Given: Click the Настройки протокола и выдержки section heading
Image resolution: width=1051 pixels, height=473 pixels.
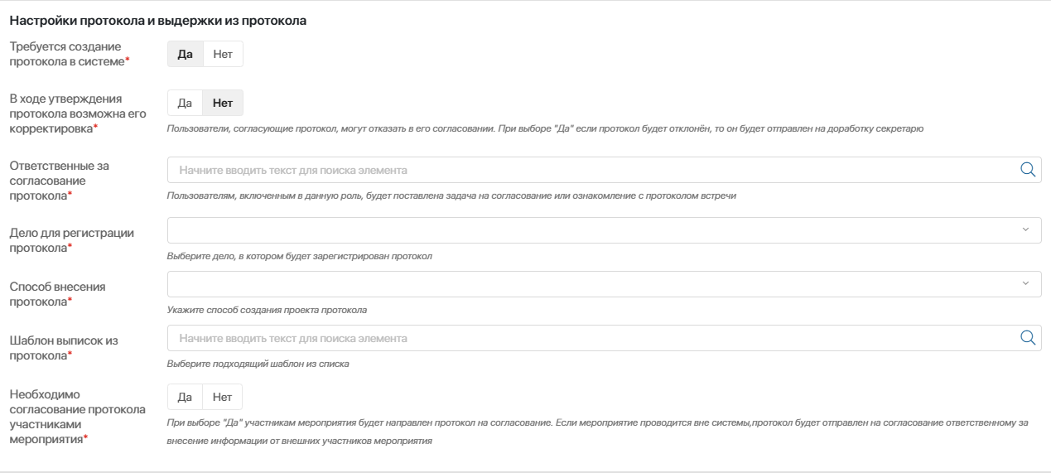Looking at the screenshot, I should click(x=158, y=21).
